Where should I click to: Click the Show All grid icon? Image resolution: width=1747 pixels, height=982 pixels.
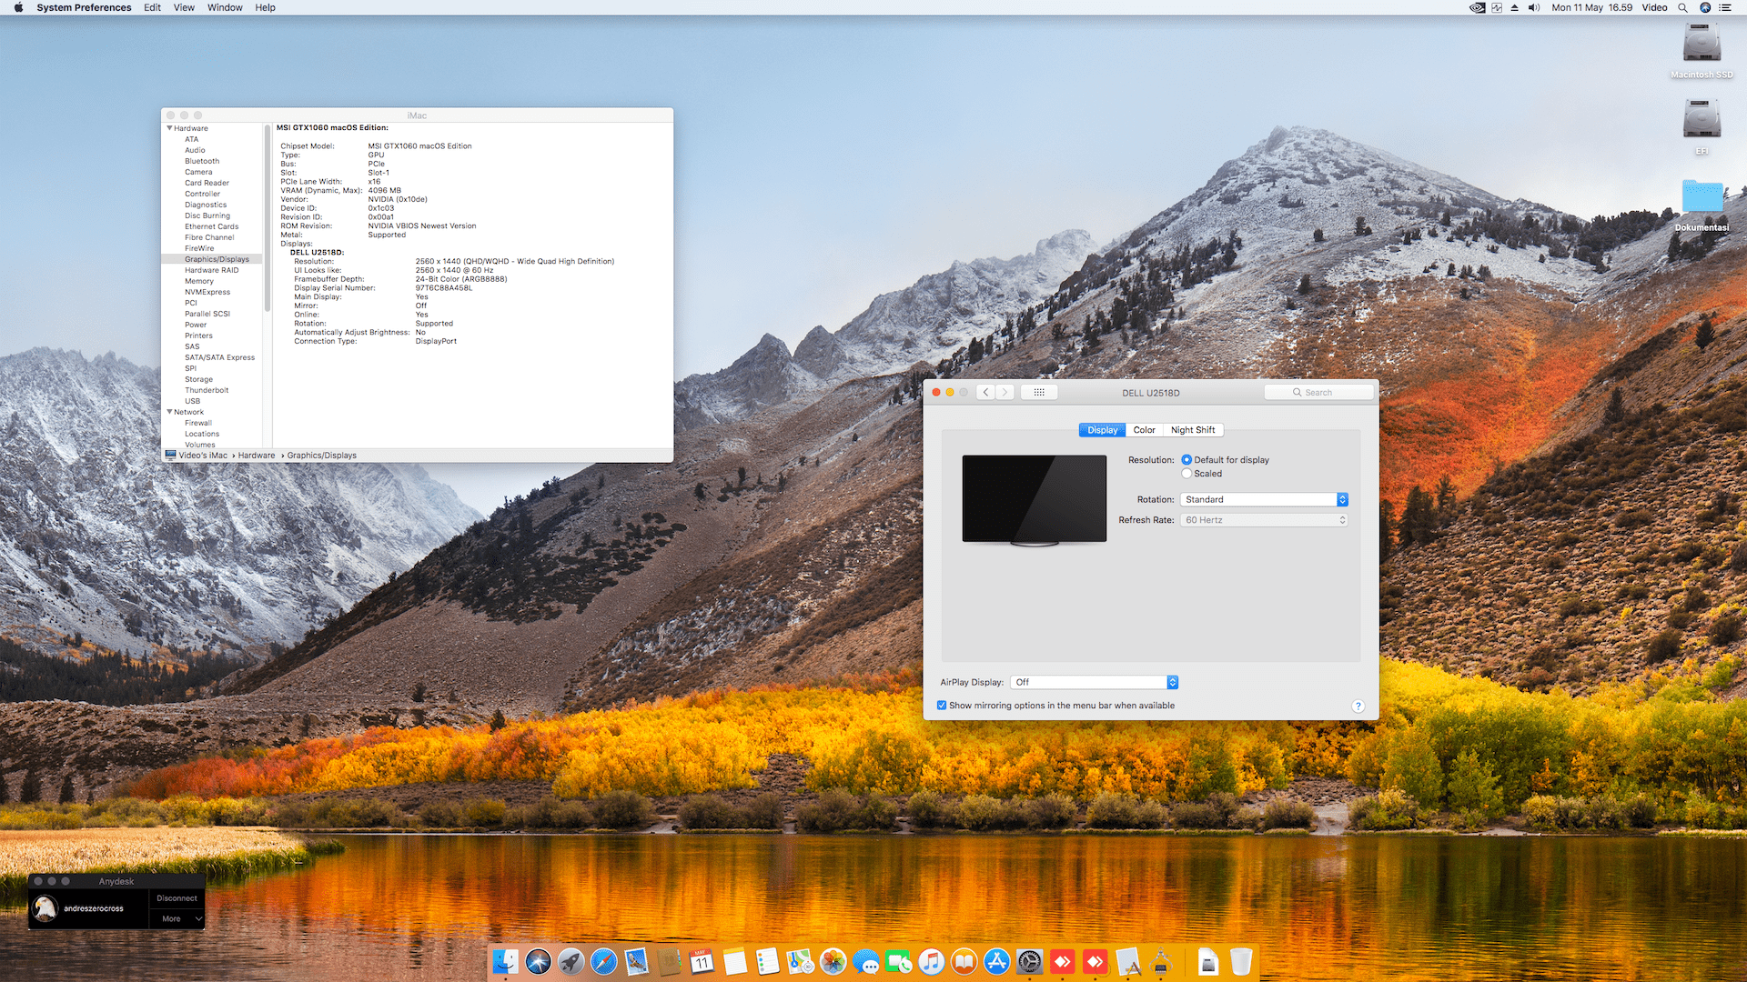(1038, 392)
